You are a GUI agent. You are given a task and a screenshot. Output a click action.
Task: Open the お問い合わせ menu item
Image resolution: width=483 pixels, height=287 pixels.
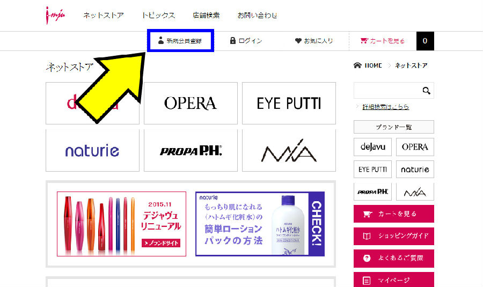tap(257, 15)
